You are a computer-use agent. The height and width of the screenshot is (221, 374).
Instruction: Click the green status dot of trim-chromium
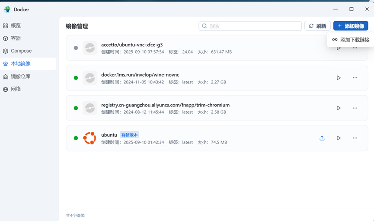[76, 108]
